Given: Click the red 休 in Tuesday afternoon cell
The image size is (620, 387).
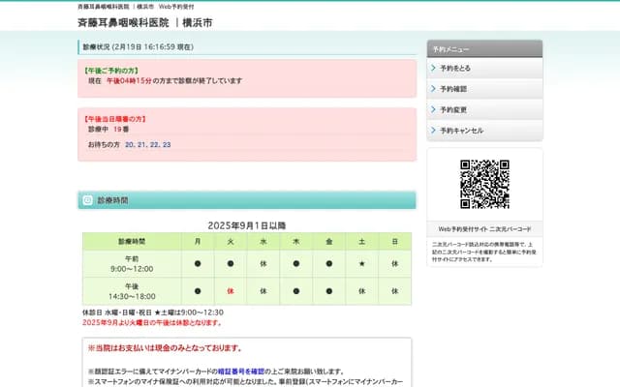Looking at the screenshot, I should (x=231, y=290).
